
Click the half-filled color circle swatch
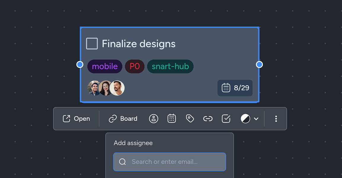click(245, 119)
